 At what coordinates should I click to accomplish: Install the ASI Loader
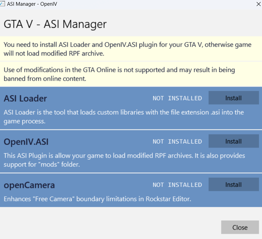pos(233,98)
